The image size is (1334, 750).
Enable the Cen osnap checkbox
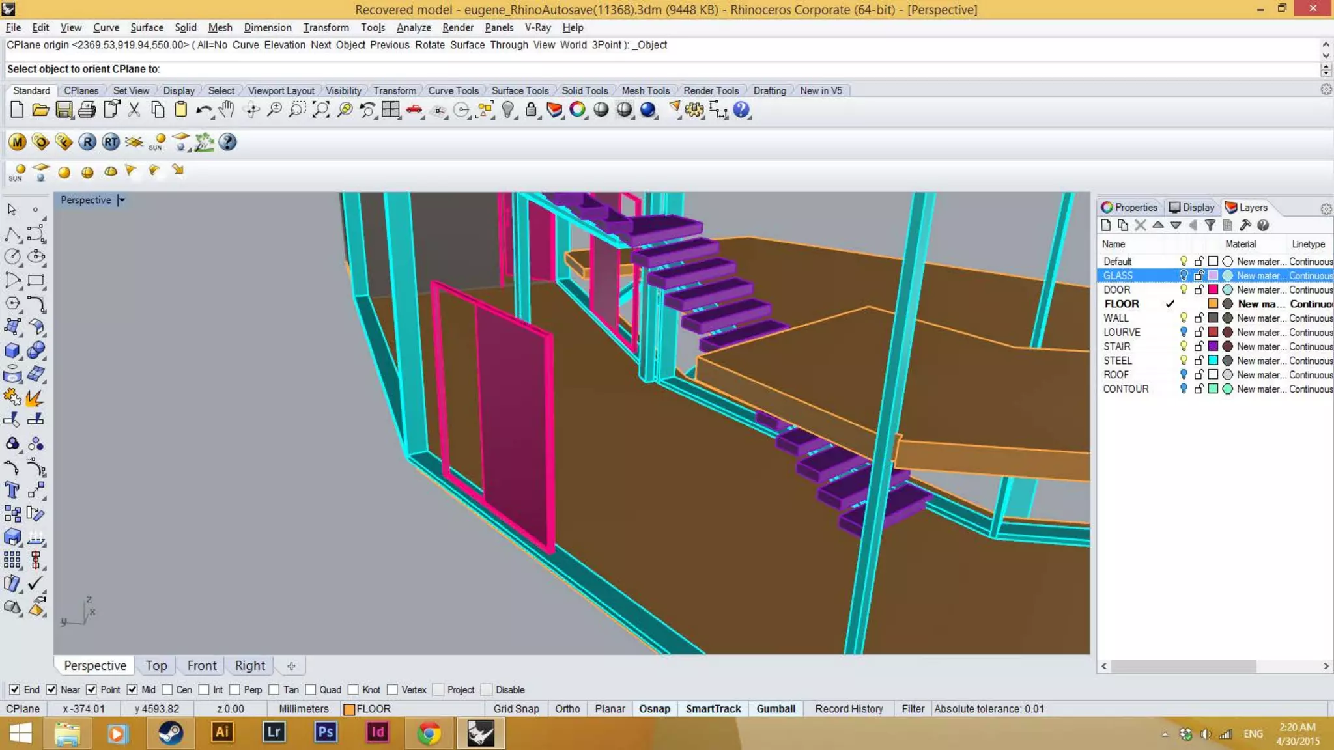tap(167, 689)
